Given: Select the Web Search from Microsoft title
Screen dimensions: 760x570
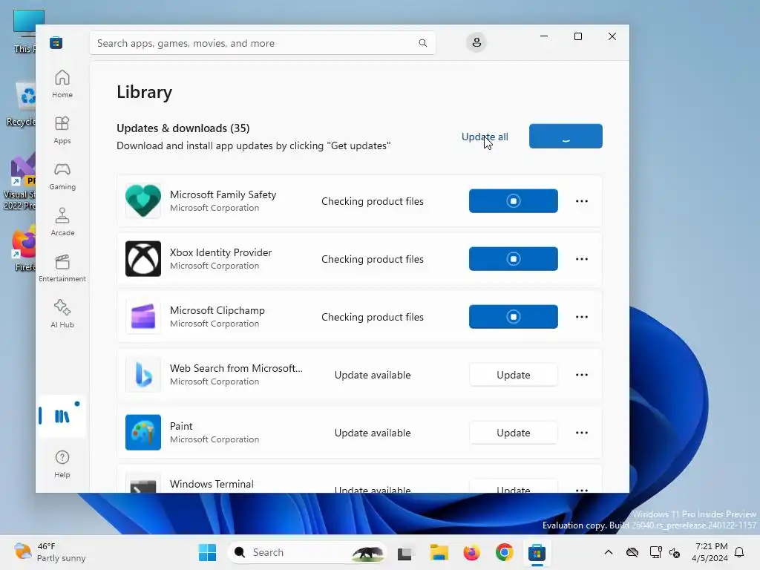Looking at the screenshot, I should (236, 368).
